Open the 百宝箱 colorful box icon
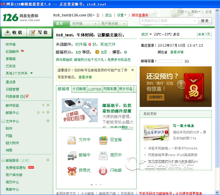 tap(103, 140)
